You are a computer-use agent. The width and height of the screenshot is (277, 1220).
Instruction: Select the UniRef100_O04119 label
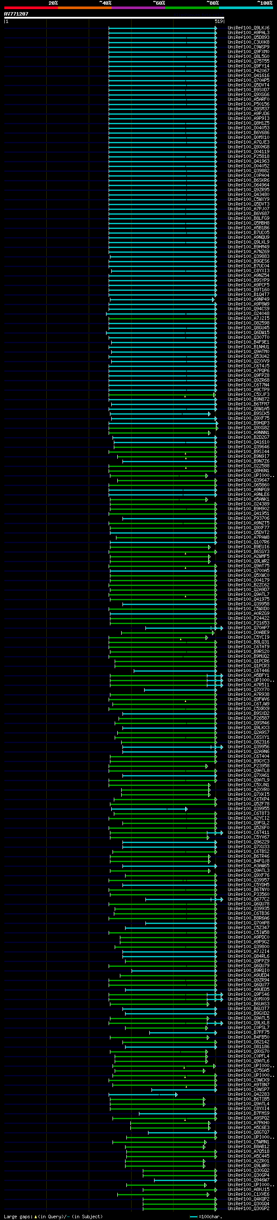(248, 151)
